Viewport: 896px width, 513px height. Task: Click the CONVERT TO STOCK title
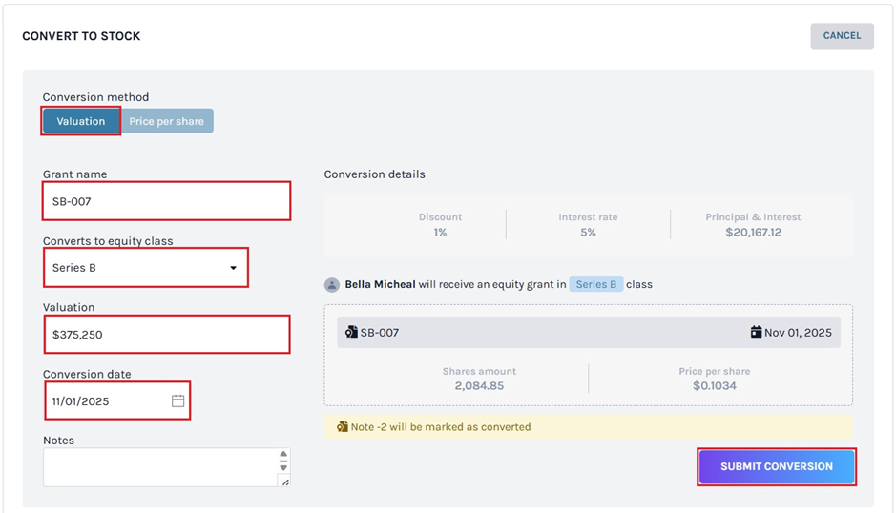81,36
